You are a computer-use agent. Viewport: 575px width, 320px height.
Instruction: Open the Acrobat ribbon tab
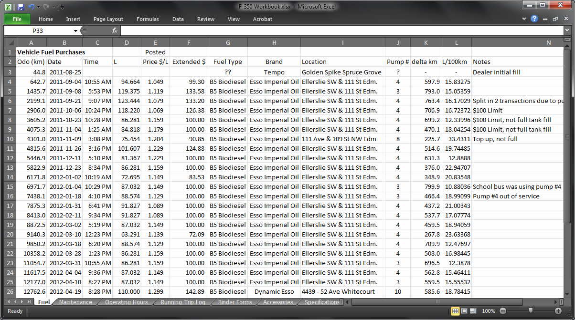[263, 19]
